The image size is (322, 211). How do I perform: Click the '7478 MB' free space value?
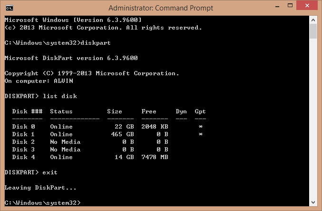155,157
